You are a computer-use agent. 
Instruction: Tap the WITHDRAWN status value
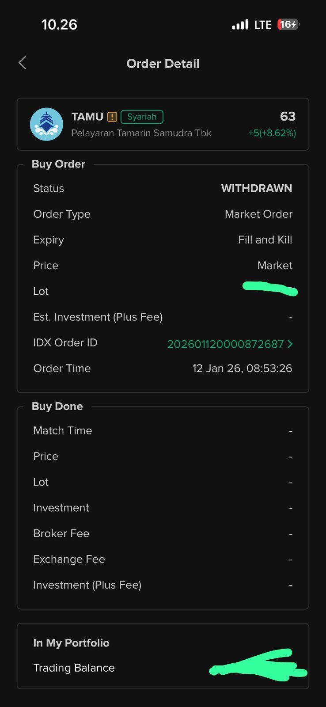(256, 188)
